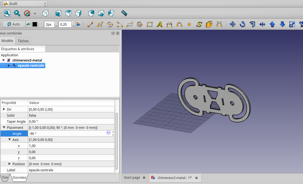Set the view to Left
The image size is (303, 184).
coord(111,13)
